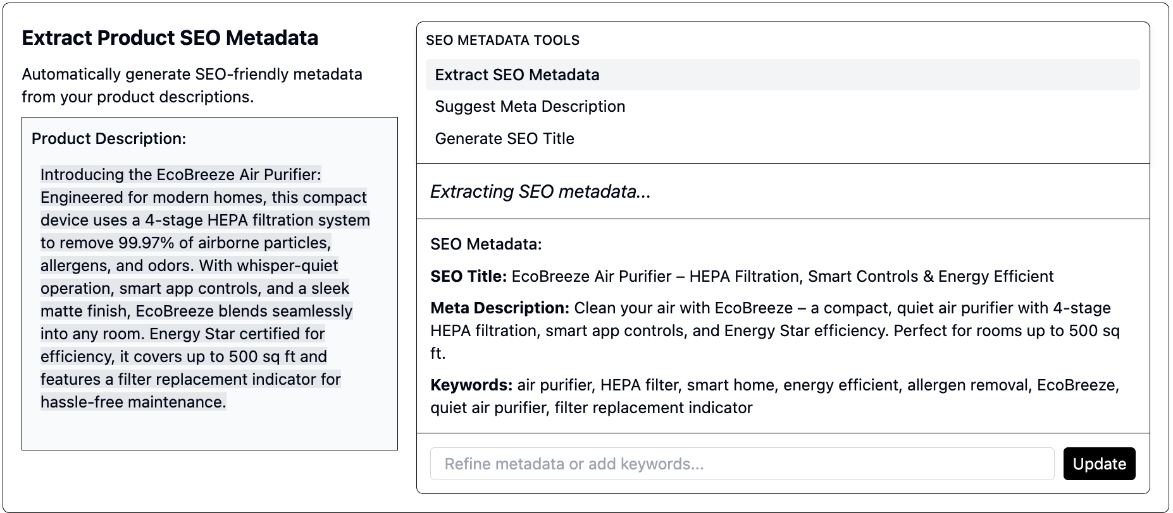The image size is (1173, 513).
Task: Click the Extracting SEO metadata status message
Action: (x=540, y=191)
